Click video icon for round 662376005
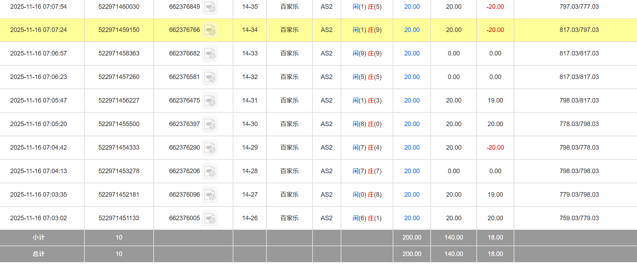This screenshot has width=637, height=268. (210, 218)
